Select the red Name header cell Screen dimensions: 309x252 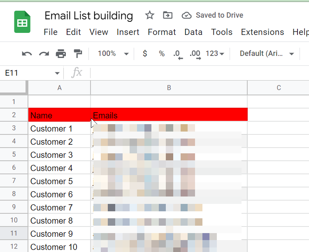point(59,115)
